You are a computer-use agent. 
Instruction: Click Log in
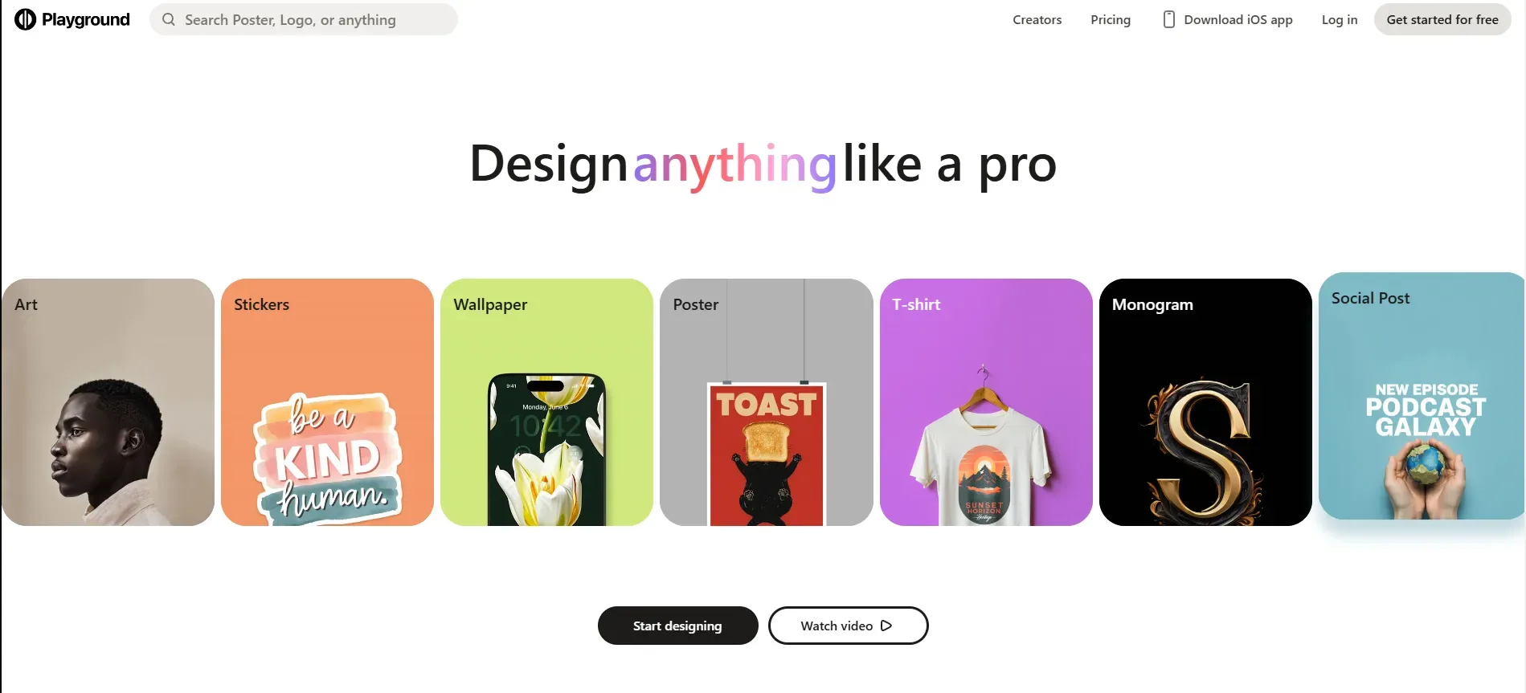point(1340,19)
